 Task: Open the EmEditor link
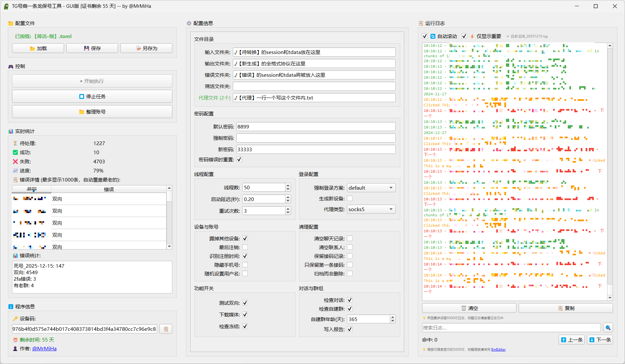tap(498, 349)
